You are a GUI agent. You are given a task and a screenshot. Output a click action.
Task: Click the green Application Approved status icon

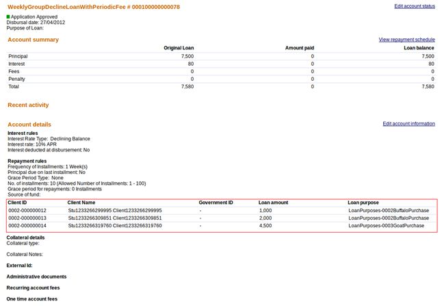8,16
